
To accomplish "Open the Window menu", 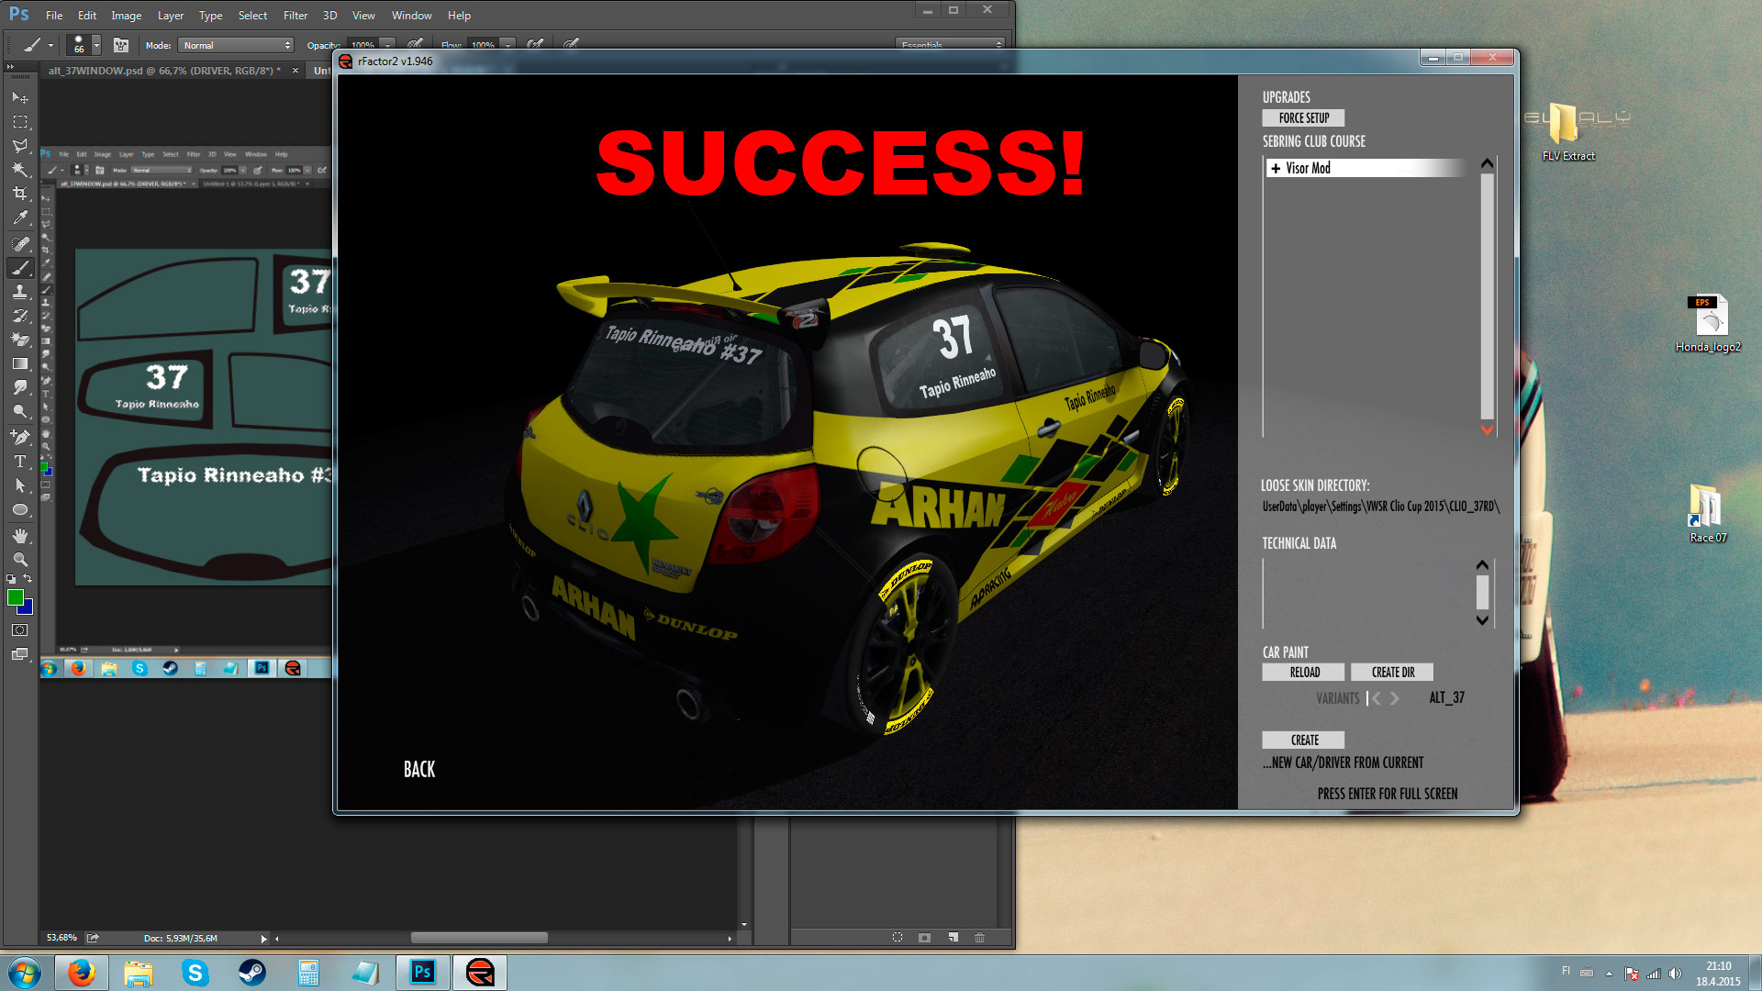I will [411, 16].
